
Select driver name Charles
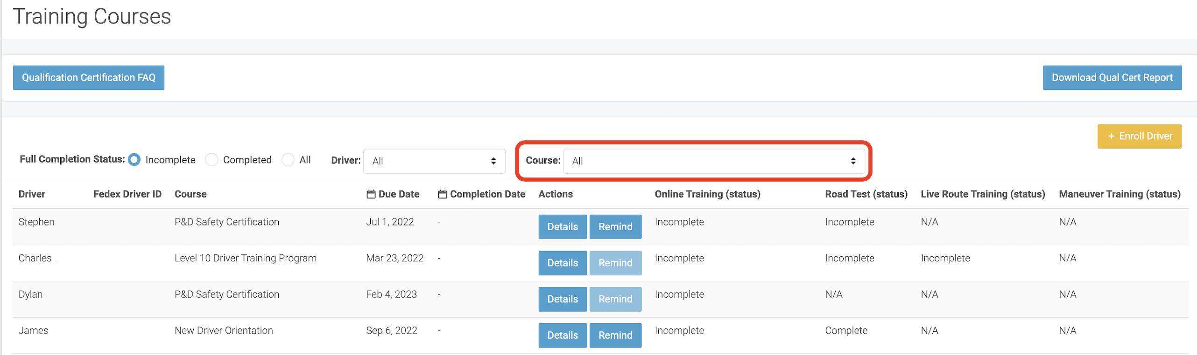[x=35, y=259]
